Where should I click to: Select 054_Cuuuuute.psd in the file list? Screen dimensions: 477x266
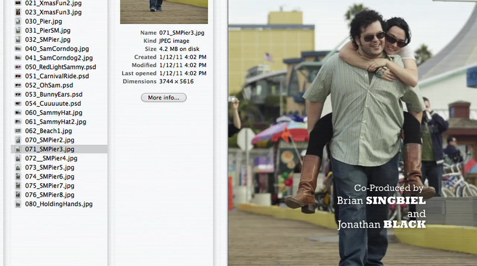coord(53,104)
